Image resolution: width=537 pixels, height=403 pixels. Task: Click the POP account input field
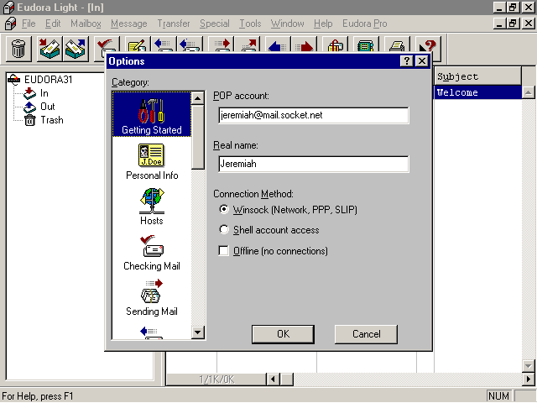coord(313,115)
